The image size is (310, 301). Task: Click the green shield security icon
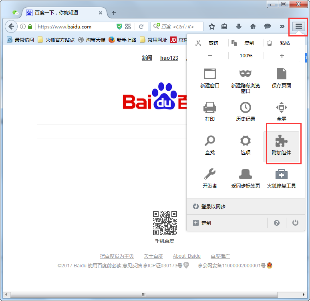(119, 26)
